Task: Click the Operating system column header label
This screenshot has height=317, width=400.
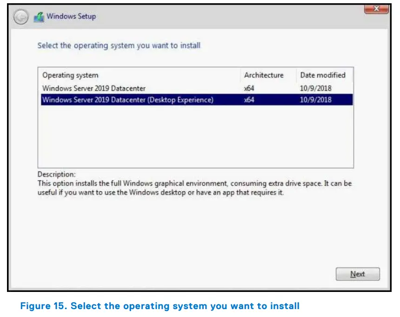Action: pyautogui.click(x=70, y=75)
